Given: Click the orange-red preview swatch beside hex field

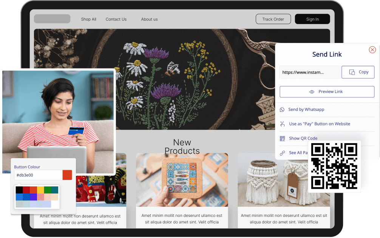Looking at the screenshot, I should point(67,175).
